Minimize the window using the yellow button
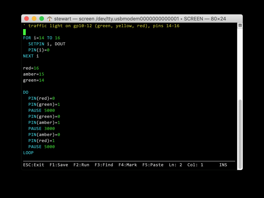The height and width of the screenshot is (198, 264). tap(34, 19)
